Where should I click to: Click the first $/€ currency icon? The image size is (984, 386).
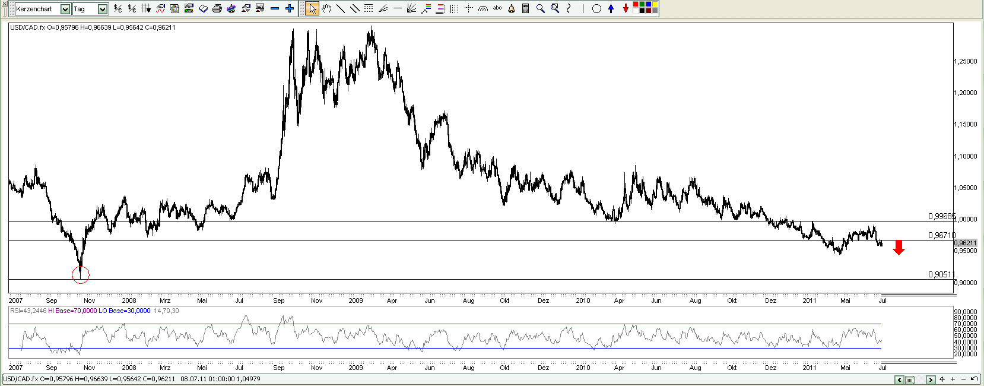pos(118,8)
